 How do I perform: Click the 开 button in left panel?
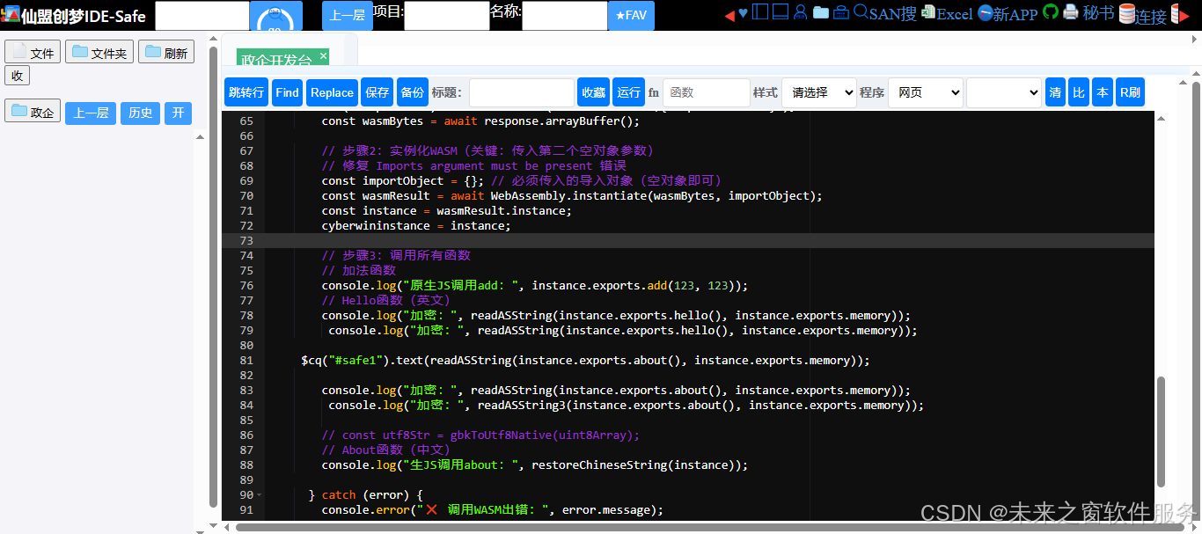coord(178,113)
